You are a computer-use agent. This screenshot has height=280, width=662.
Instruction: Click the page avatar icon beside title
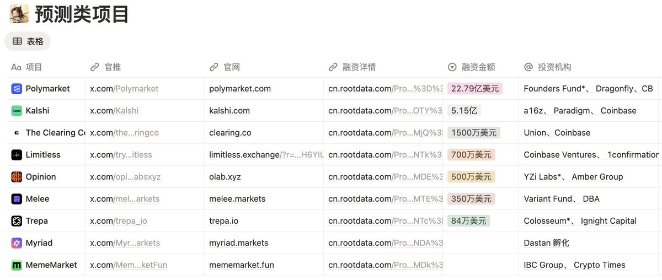(19, 14)
